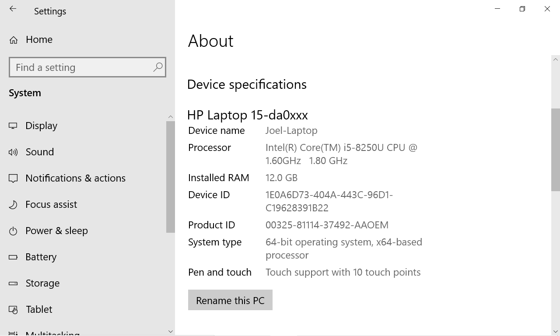The image size is (560, 336).
Task: Select the Battery icon
Action: pyautogui.click(x=13, y=257)
